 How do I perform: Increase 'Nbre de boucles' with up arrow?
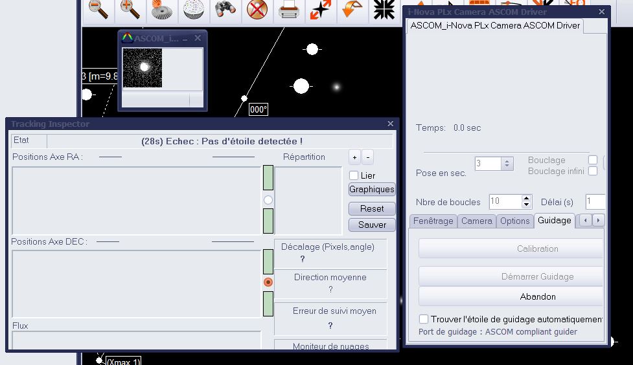coord(526,198)
